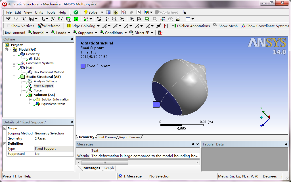Click the Suppressed 'No' field
291x182 pixels.
pyautogui.click(x=54, y=154)
